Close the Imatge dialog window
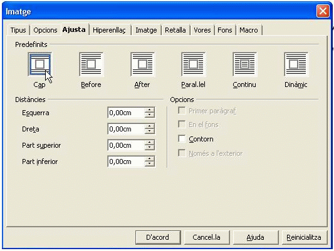334x251 pixels. 323,11
